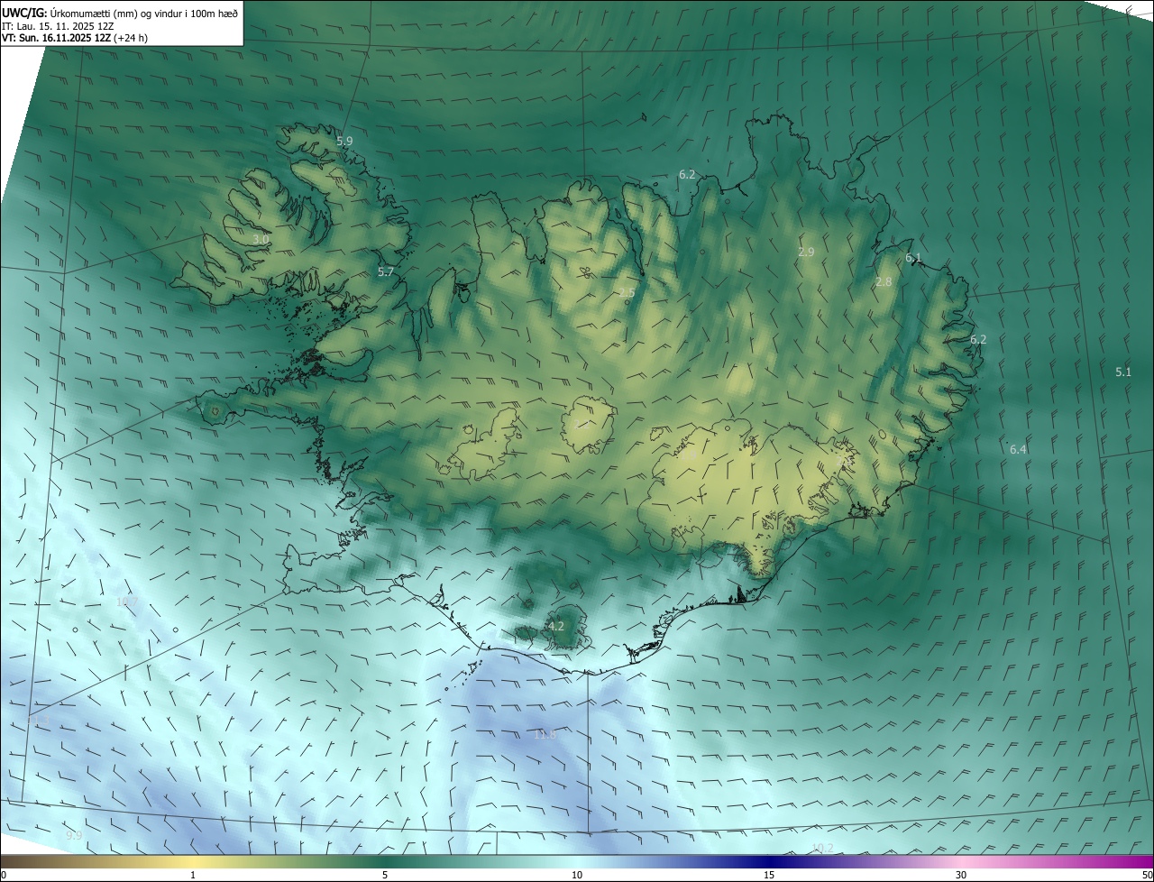Click the 5.1 value over the eastern sea
Viewport: 1154px width, 882px height.
tap(1123, 372)
